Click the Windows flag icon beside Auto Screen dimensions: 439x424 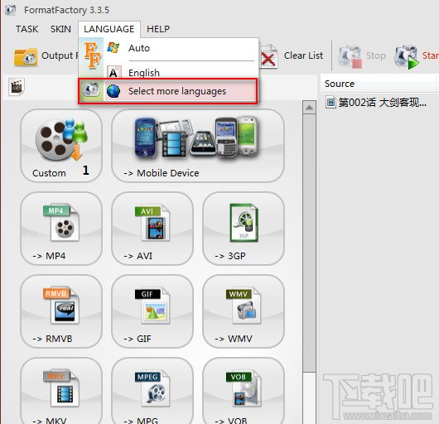tap(113, 47)
